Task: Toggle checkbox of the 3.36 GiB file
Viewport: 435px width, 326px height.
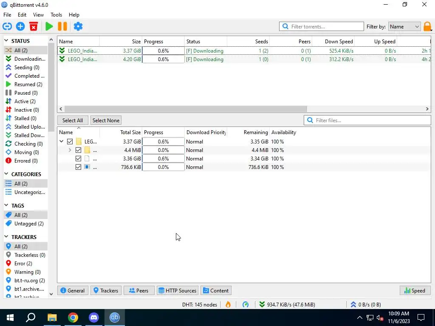Action: (79, 159)
